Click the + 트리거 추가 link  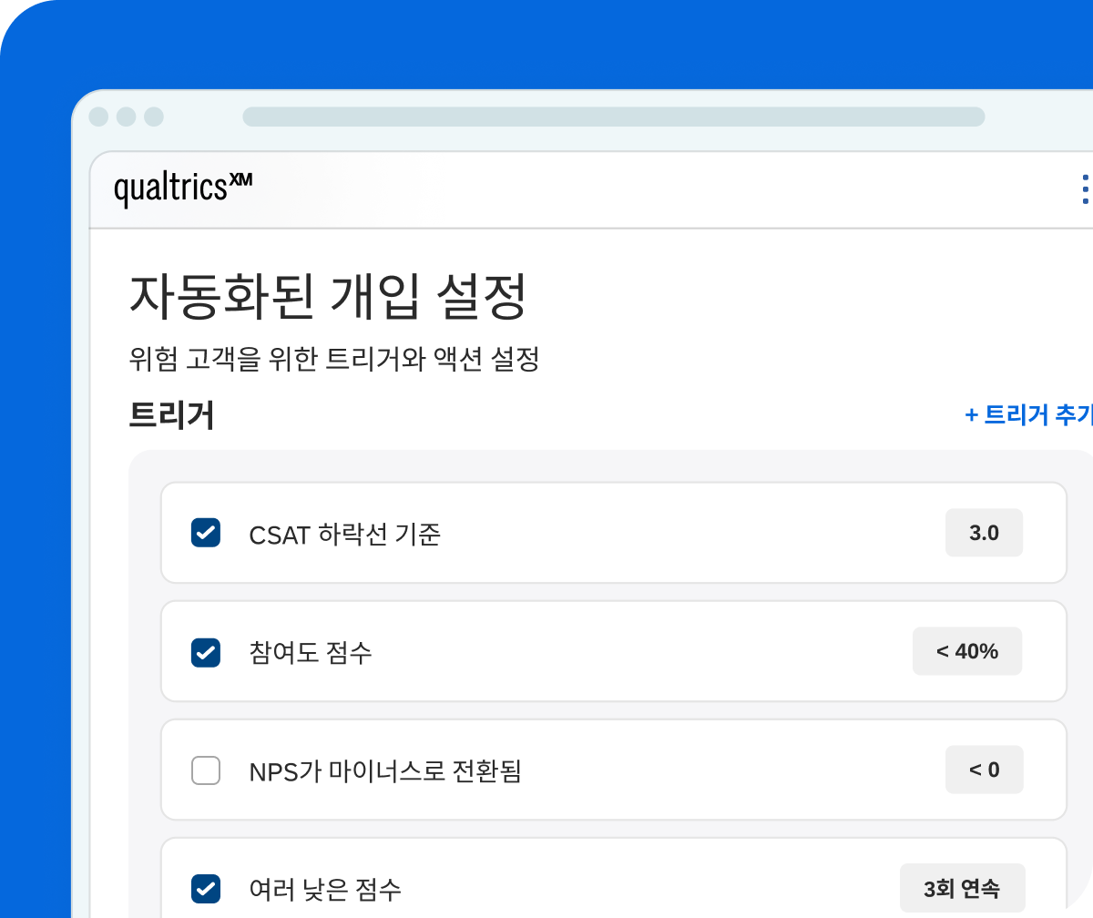point(1029,414)
